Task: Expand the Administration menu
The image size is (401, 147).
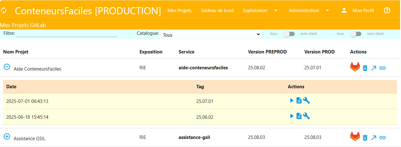Action: click(x=309, y=11)
